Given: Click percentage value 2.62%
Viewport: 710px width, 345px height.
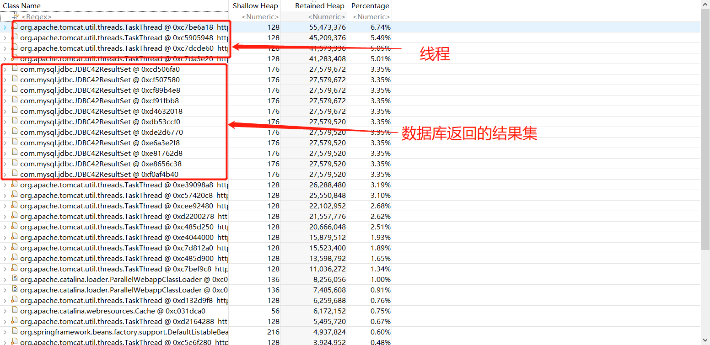Looking at the screenshot, I should click(381, 216).
